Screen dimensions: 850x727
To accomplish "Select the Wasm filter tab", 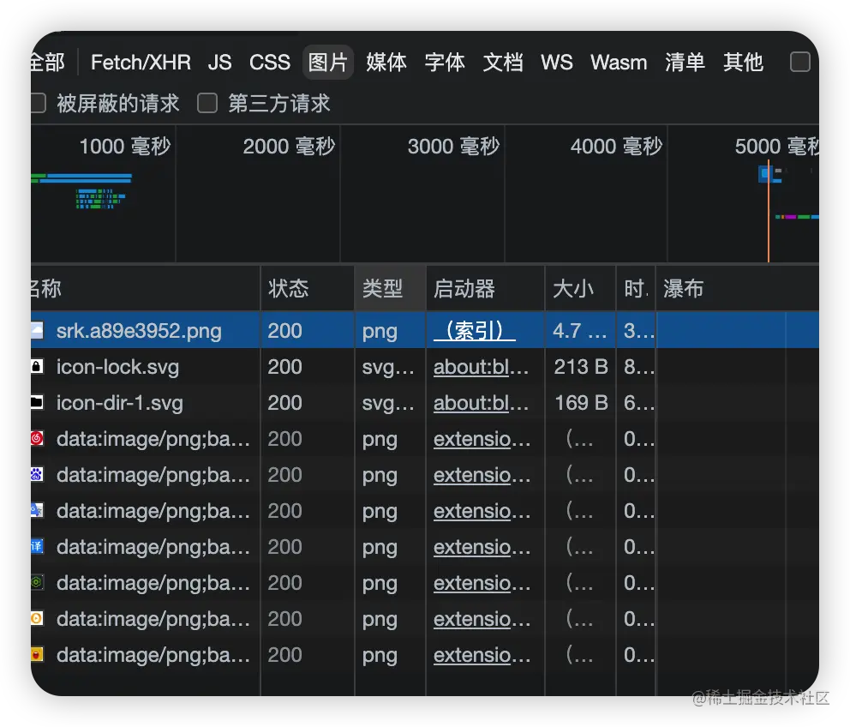I will coord(619,63).
